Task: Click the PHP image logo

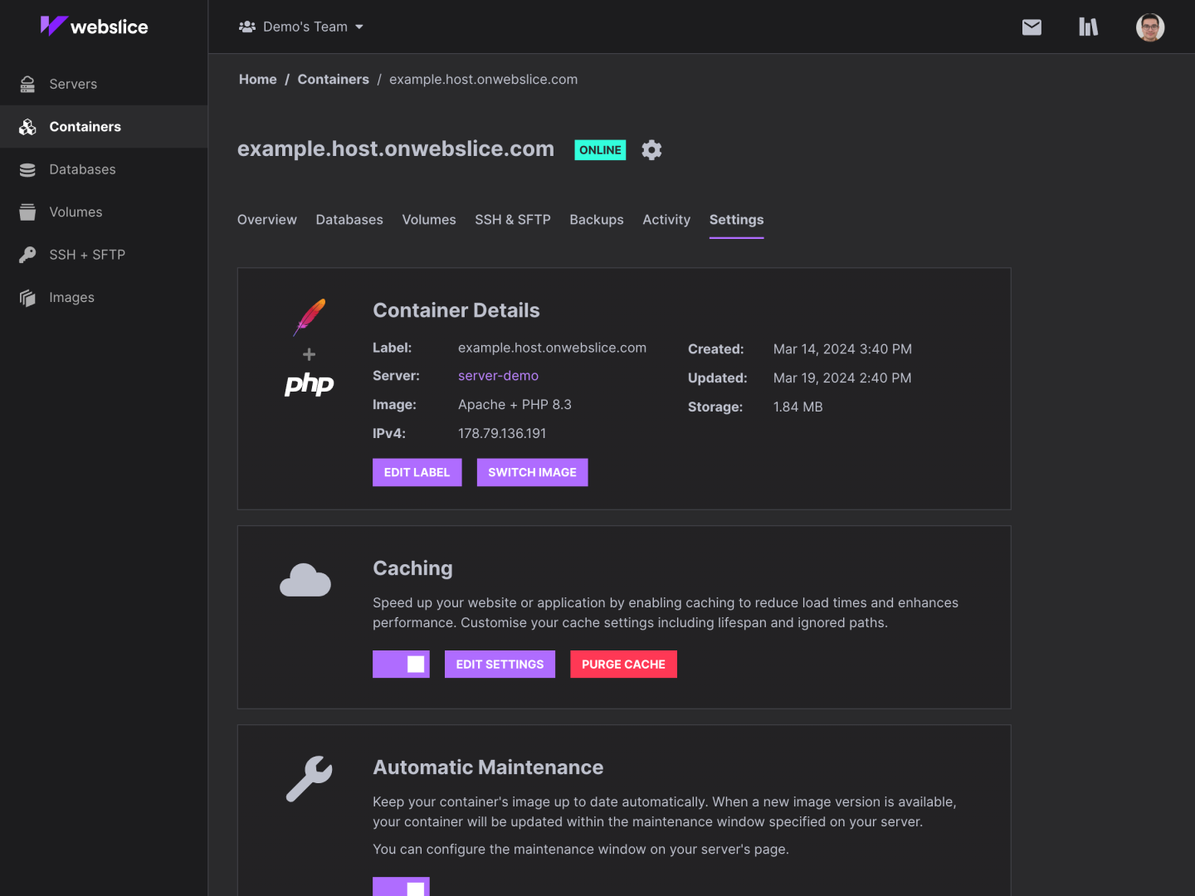Action: (308, 384)
